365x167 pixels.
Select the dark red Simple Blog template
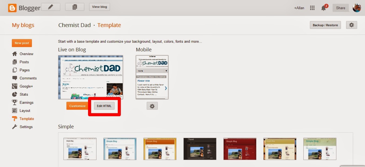(240, 149)
